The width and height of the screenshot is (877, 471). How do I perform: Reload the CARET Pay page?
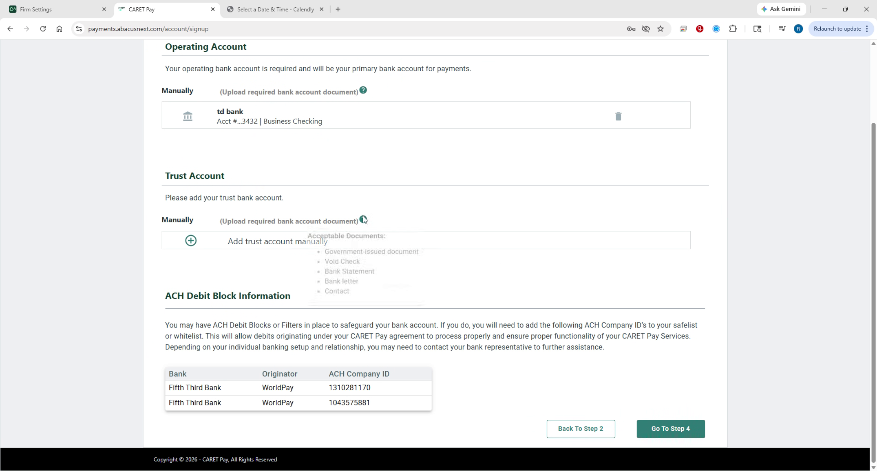pyautogui.click(x=43, y=29)
